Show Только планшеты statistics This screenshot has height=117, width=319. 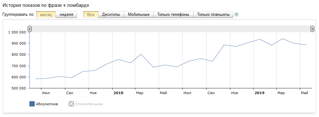[213, 15]
